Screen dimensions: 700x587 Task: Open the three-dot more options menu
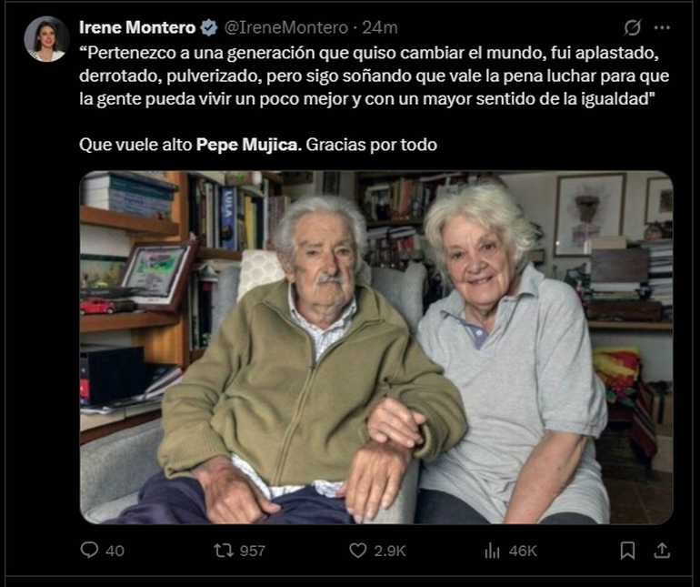click(662, 27)
